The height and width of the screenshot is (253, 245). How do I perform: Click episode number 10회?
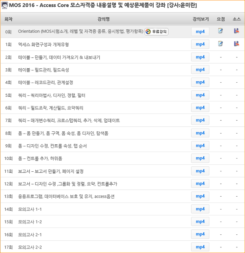pyautogui.click(x=8, y=158)
